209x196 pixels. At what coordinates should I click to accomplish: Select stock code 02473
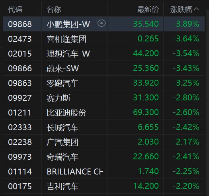point(20,39)
